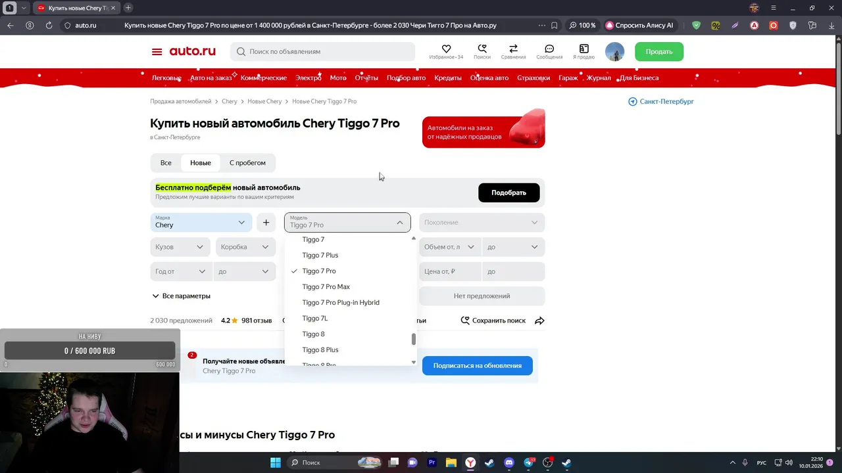
Task: Open the Журнал menu item
Action: (599, 78)
